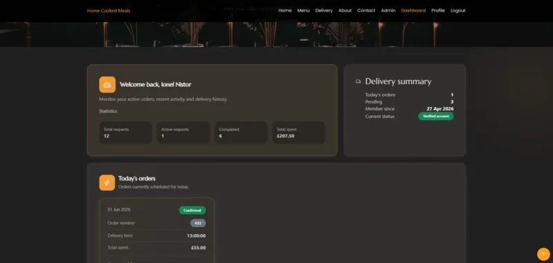Click the Today's orders section heading
The height and width of the screenshot is (263, 553).
(x=137, y=179)
